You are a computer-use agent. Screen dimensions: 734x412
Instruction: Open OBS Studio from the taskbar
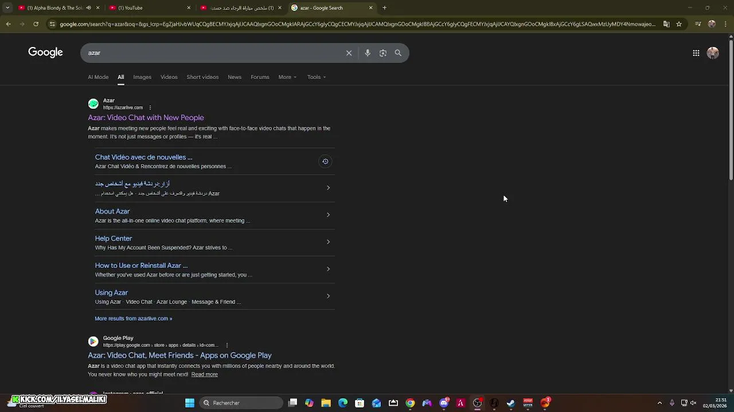pyautogui.click(x=477, y=403)
